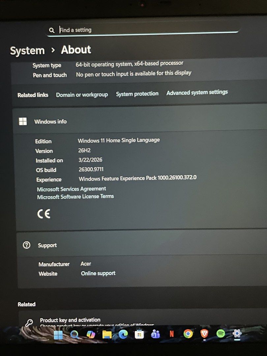Go back to System breadcrumb
This screenshot has width=267, height=356.
pos(27,50)
